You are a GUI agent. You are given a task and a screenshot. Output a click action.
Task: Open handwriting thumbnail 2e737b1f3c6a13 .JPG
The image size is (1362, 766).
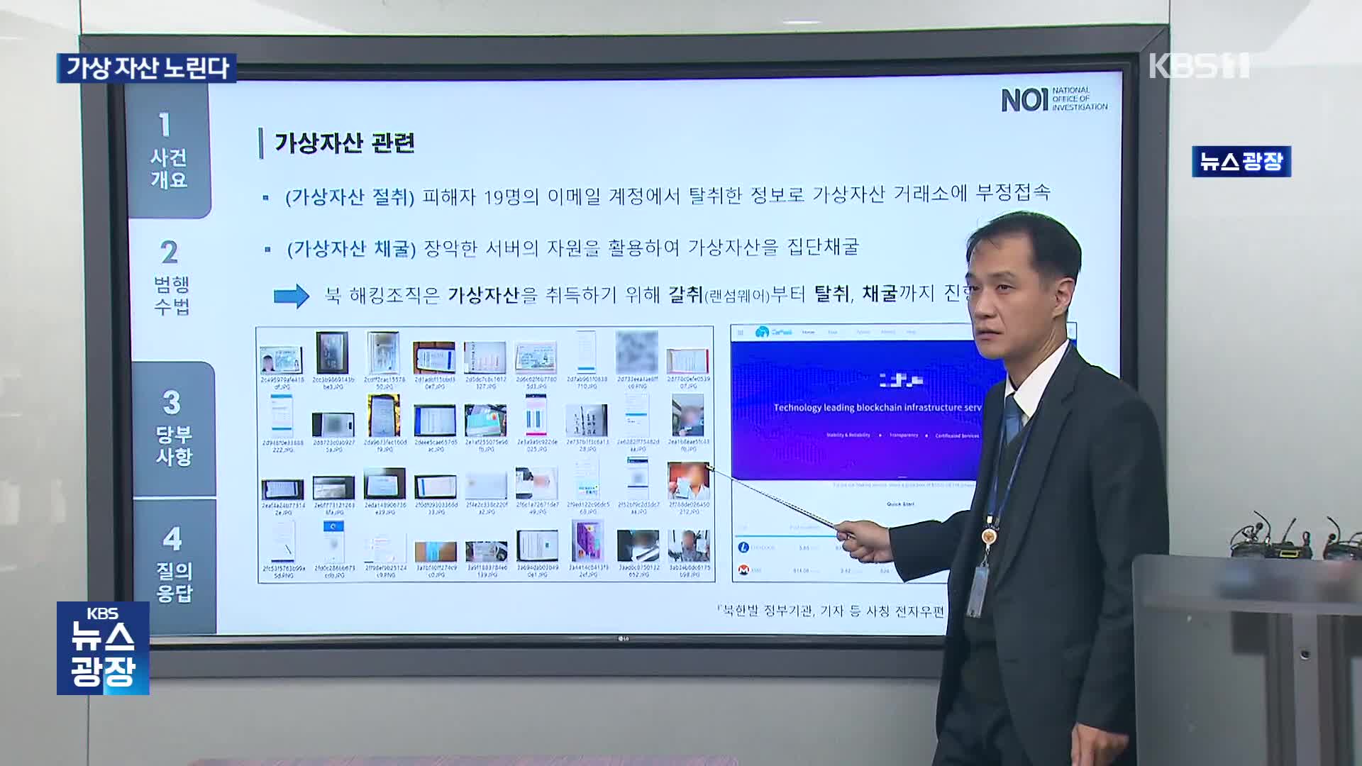(x=587, y=421)
